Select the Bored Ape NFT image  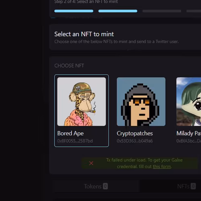pos(82,102)
